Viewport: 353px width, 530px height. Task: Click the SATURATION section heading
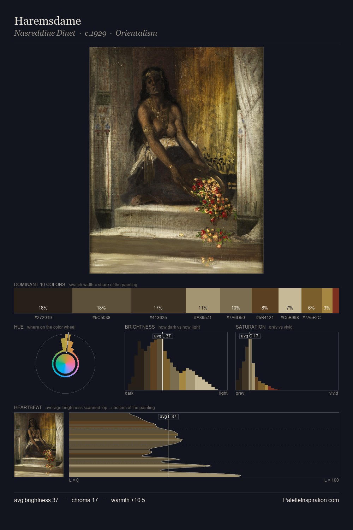pyautogui.click(x=251, y=327)
